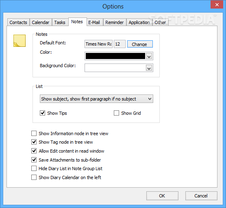This screenshot has height=208, width=226.
Task: Click the Default Font label
Action: [53, 43]
